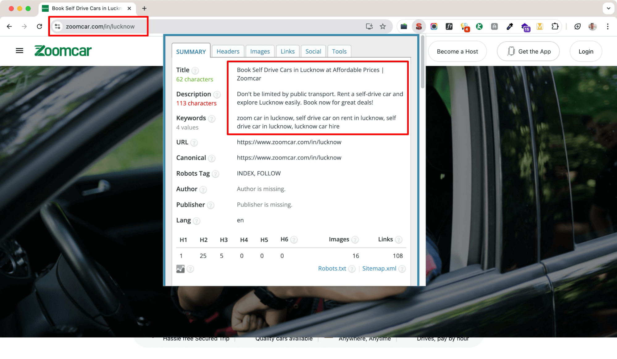617x359 pixels.
Task: Open the Robots.txt link
Action: pyautogui.click(x=332, y=269)
